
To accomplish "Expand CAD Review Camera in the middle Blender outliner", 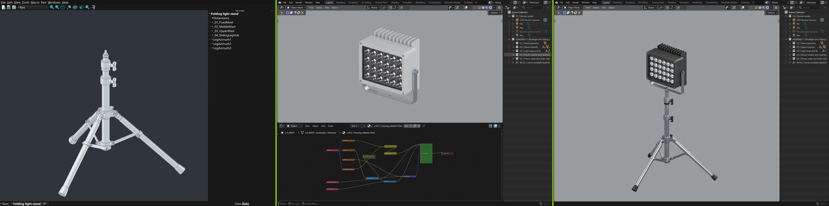I will click(x=513, y=20).
